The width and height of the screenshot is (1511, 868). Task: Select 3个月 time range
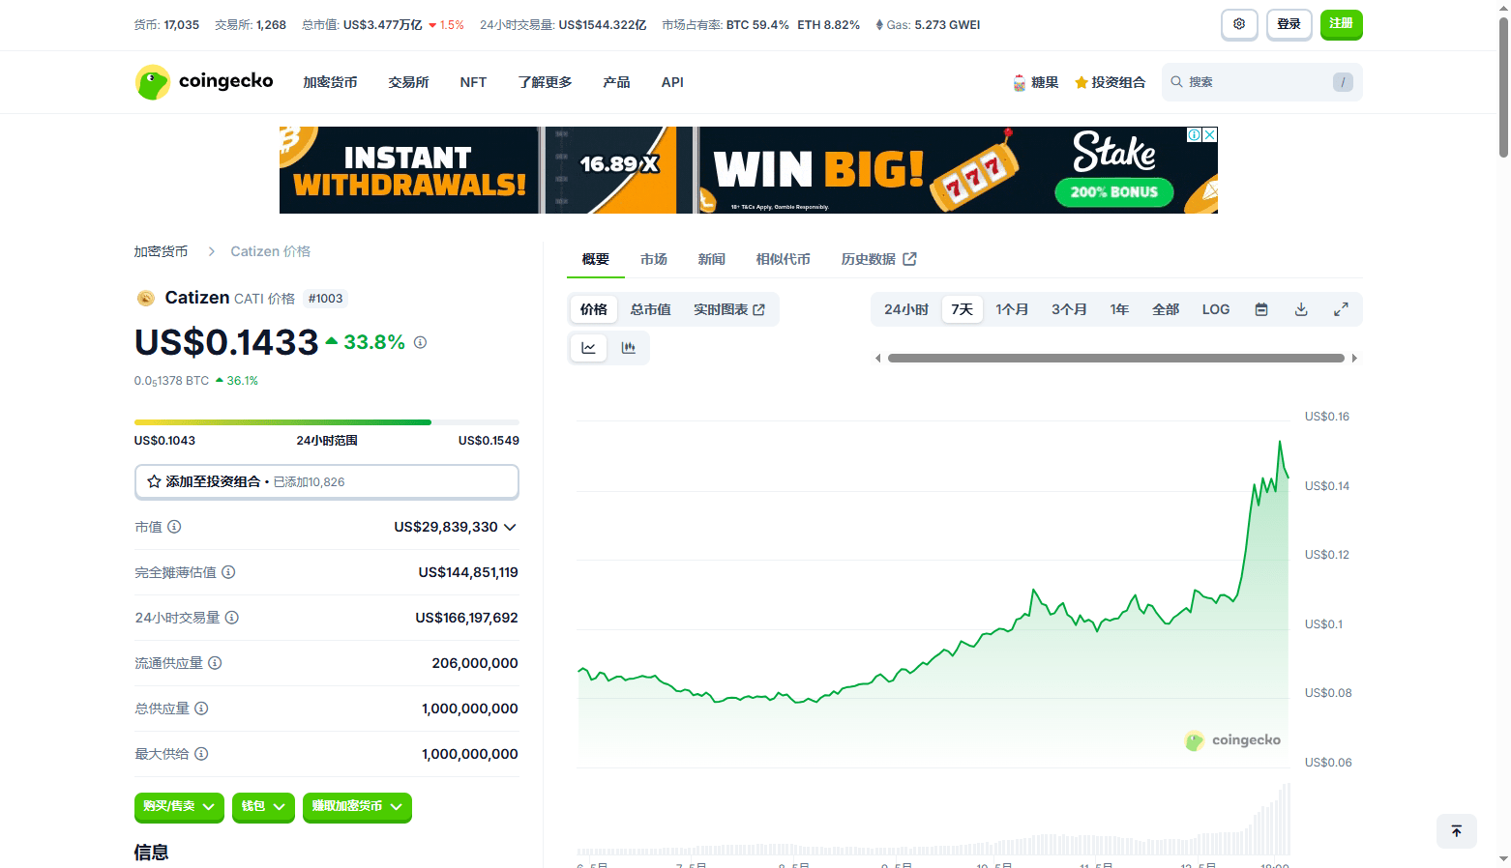click(1069, 309)
